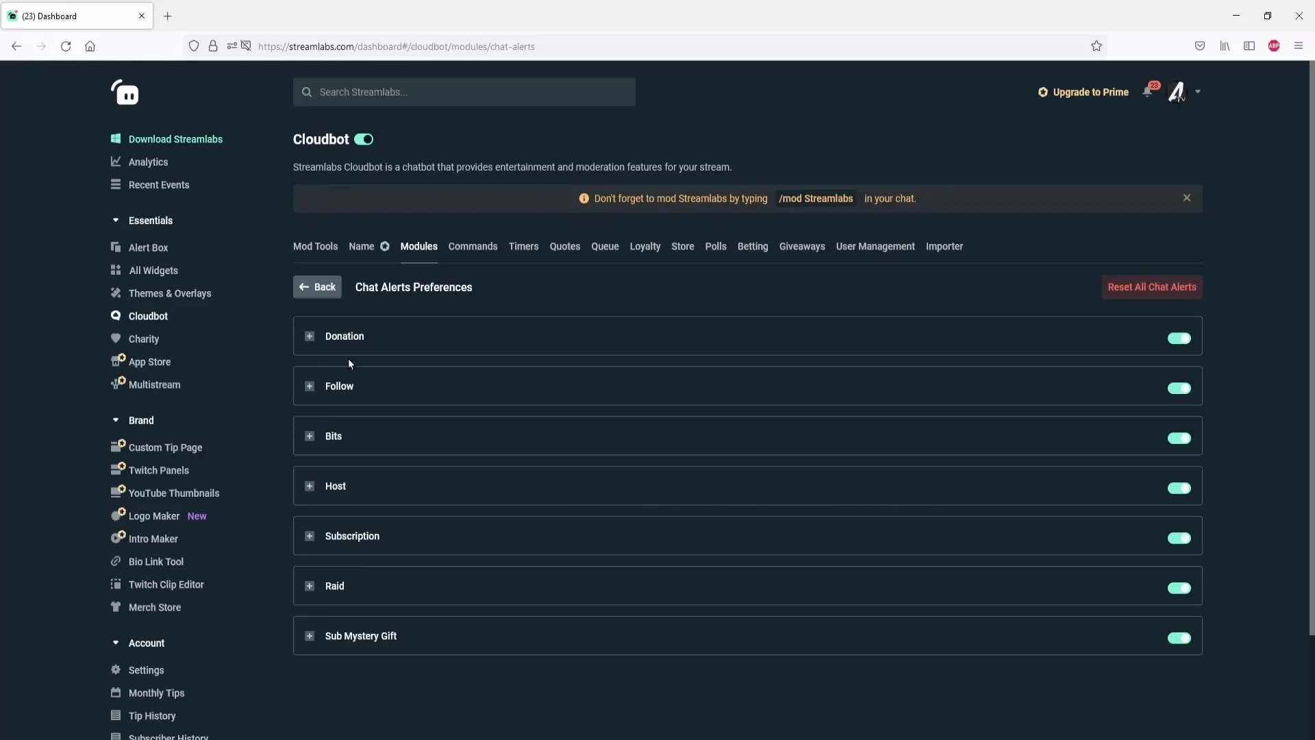Disable the Raid chat alert toggle
1315x740 pixels.
(x=1179, y=588)
